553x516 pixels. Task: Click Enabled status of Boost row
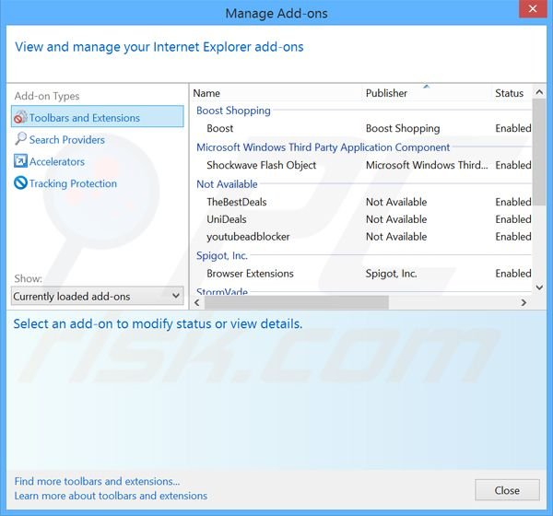tap(513, 128)
